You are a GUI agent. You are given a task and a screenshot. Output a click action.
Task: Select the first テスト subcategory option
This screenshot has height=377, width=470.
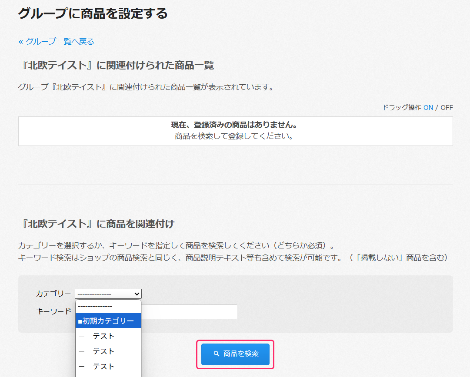pos(108,336)
